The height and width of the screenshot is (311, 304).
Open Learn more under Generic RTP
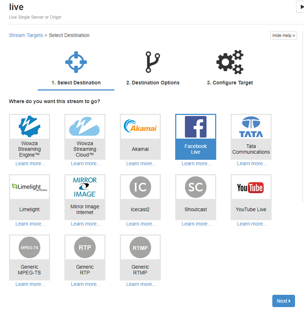pyautogui.click(x=86, y=284)
